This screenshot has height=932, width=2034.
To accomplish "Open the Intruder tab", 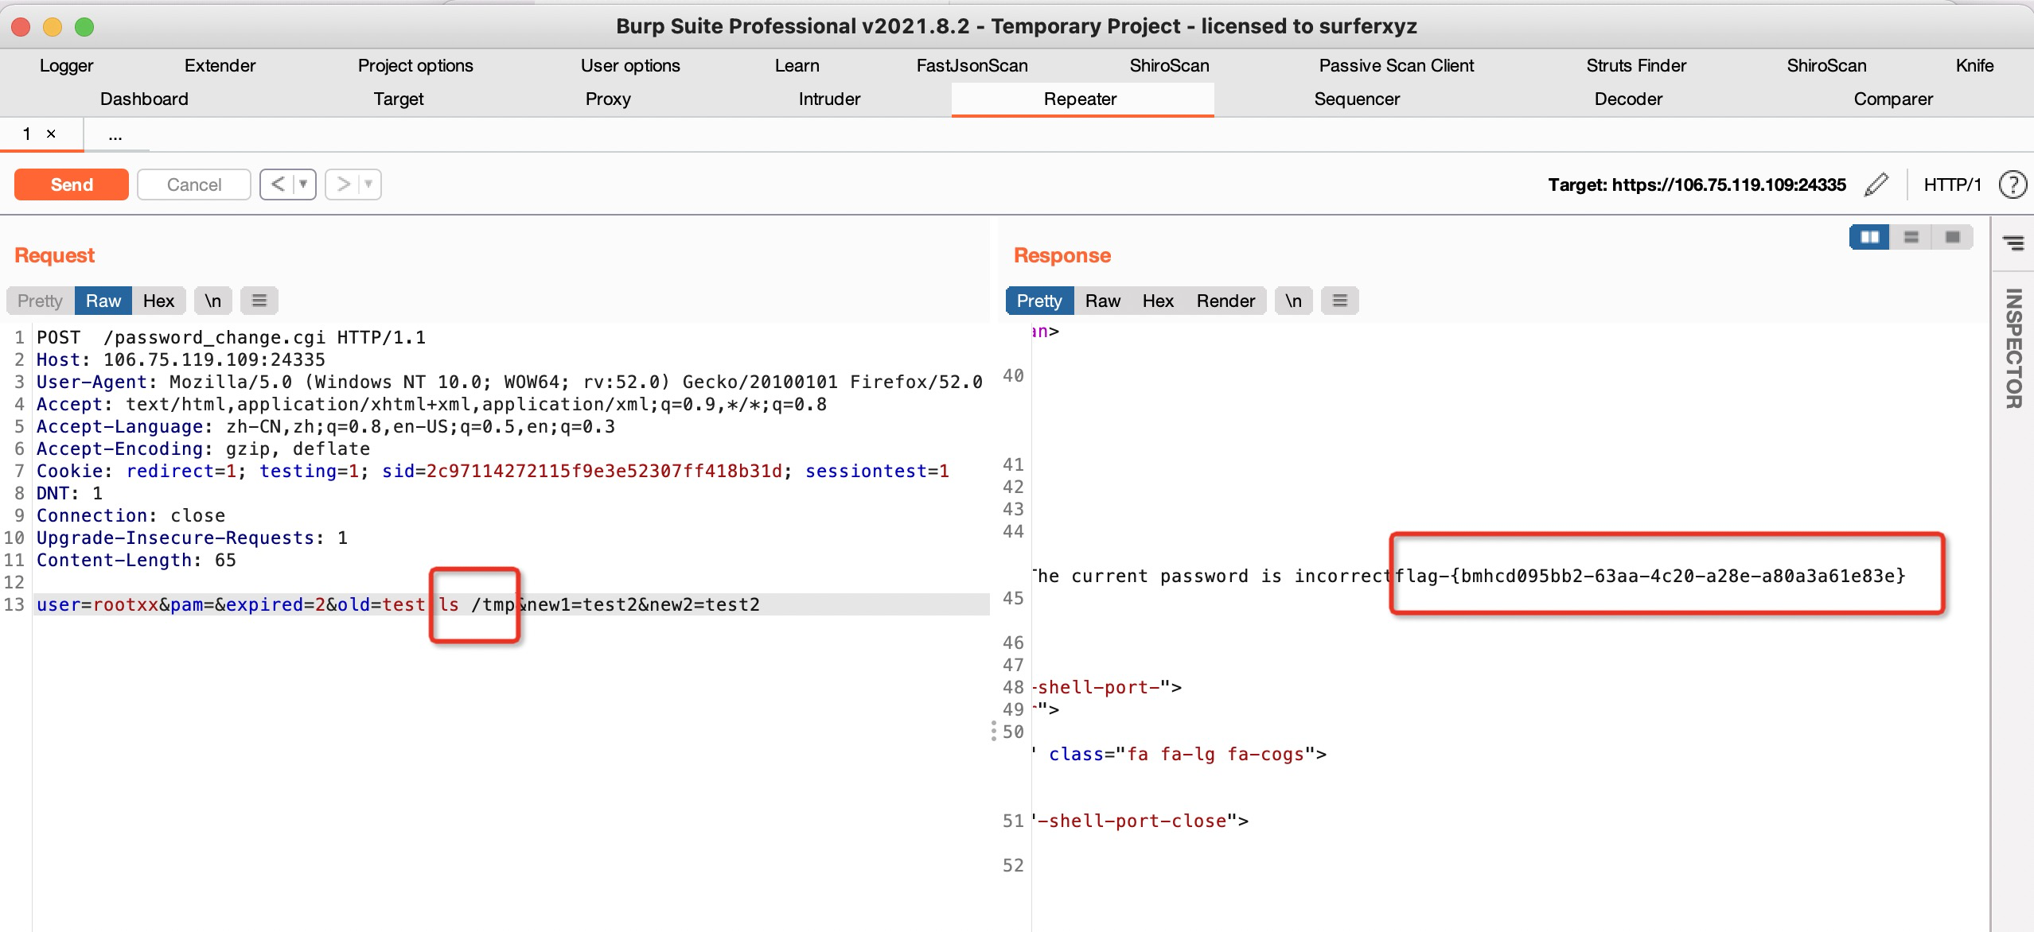I will point(829,99).
